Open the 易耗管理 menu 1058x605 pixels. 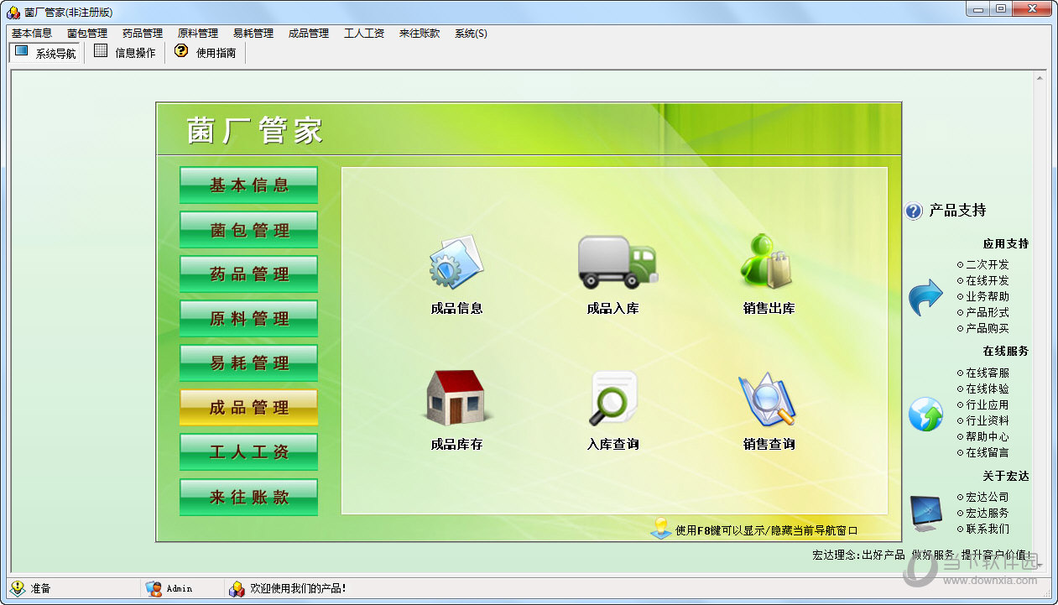(253, 34)
